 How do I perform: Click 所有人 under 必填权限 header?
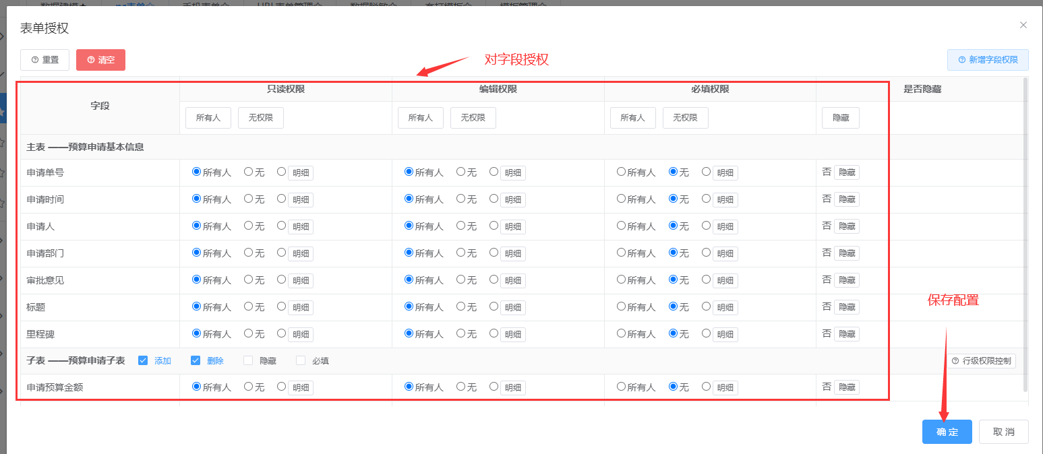pos(632,118)
